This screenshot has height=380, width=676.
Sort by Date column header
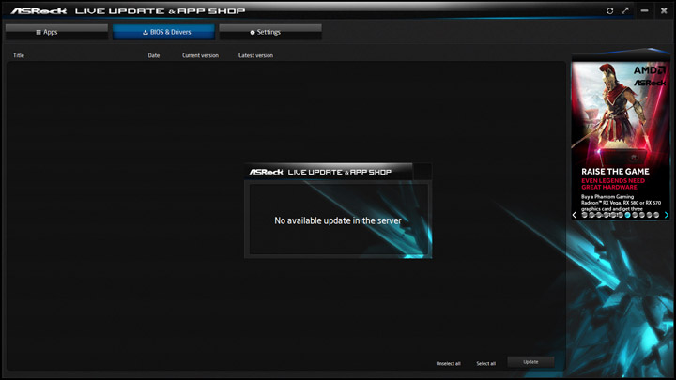point(154,55)
